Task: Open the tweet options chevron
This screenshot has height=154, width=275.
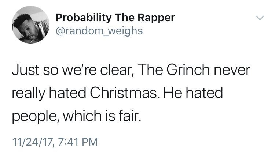Action: pos(260,18)
